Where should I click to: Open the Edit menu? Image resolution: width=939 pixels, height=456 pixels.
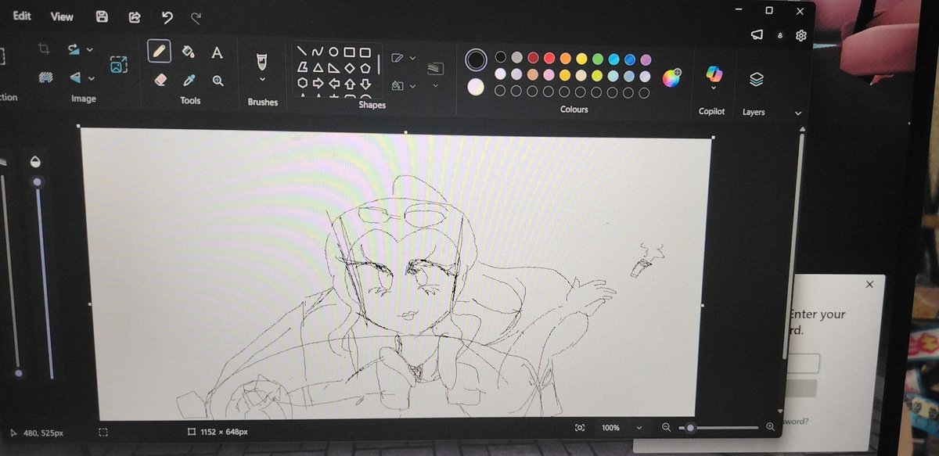click(x=22, y=16)
